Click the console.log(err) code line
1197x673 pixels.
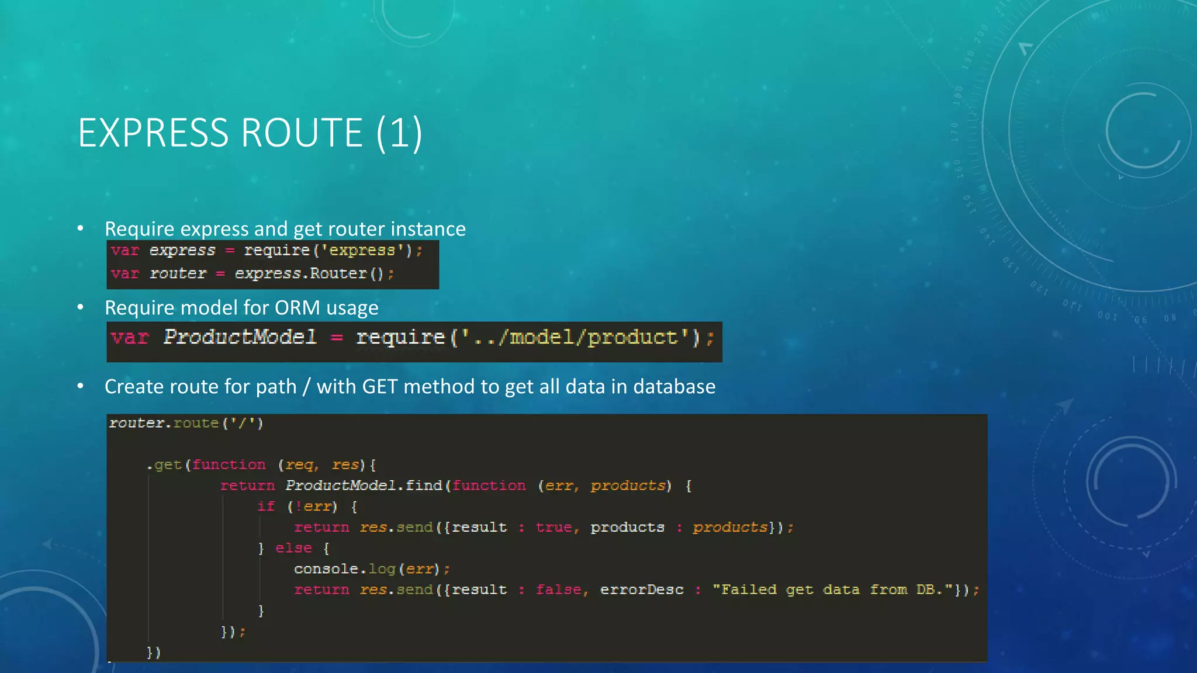(372, 569)
